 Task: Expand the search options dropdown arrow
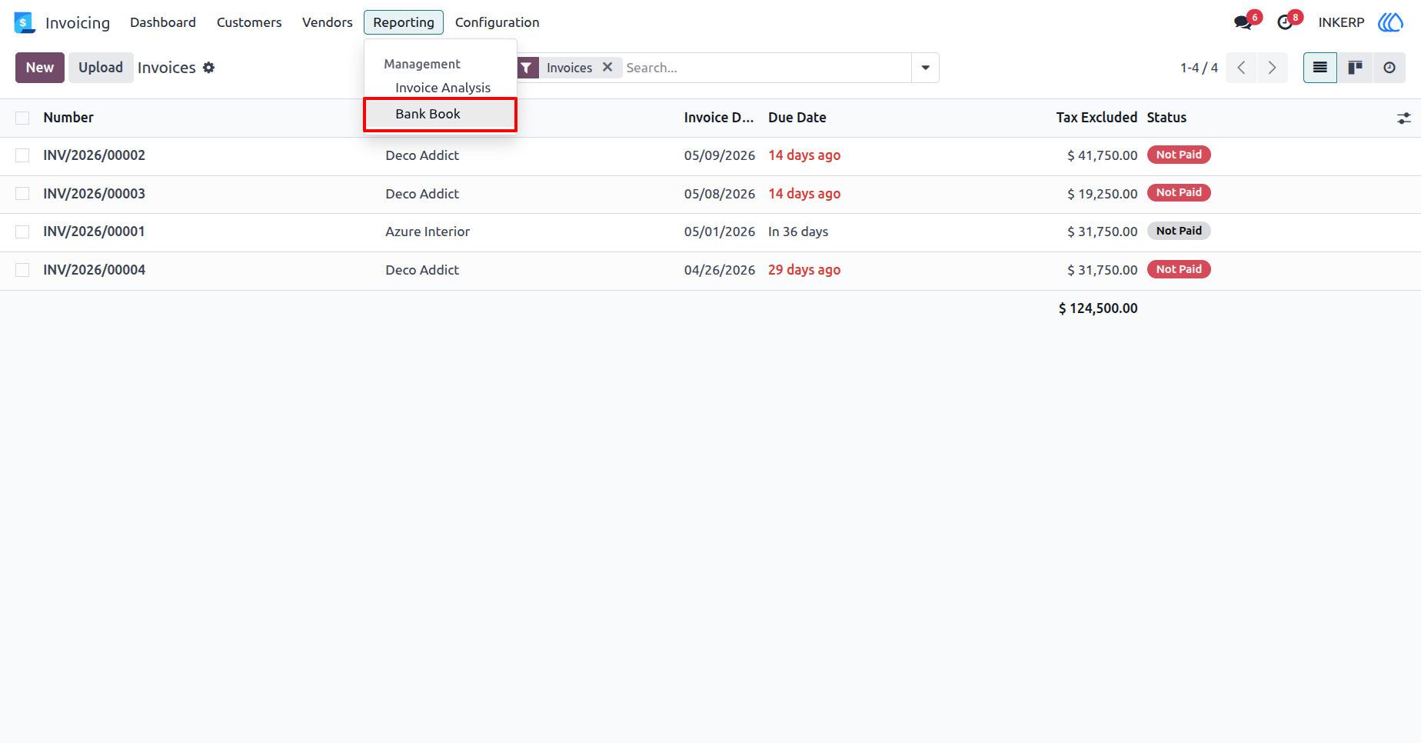point(925,68)
